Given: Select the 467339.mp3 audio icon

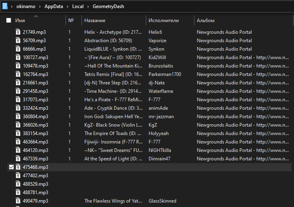Looking at the screenshot, I should coord(18,159).
